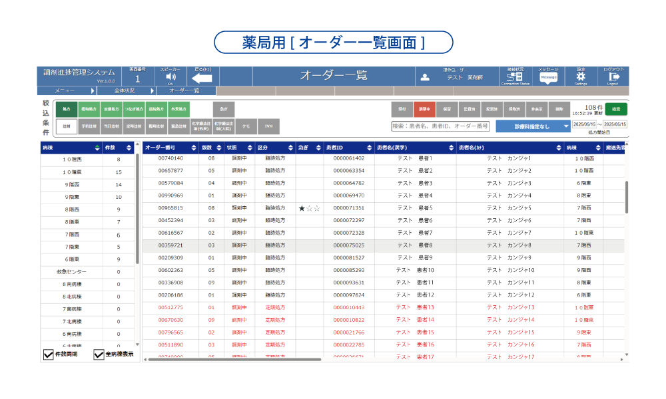666x399 pixels.
Task: Click the urgency star rating in order 00965815
Action: click(309, 208)
